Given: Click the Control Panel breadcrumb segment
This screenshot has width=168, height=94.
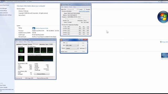Looking at the screenshot, I should point(10,2).
